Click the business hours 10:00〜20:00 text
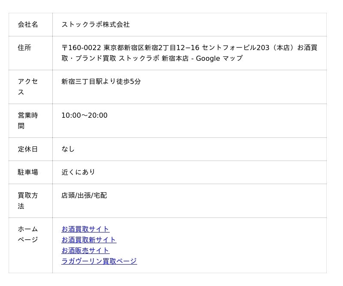Viewport: 343px width, 286px height. [x=84, y=116]
